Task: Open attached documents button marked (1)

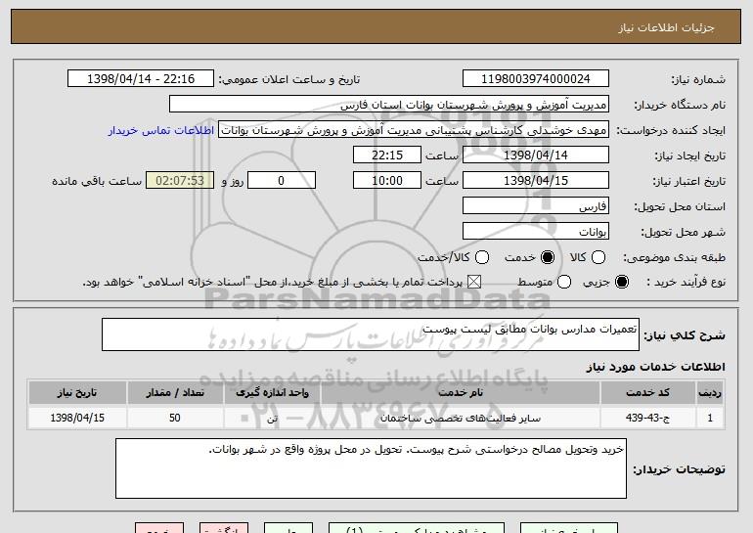Action: 417,528
